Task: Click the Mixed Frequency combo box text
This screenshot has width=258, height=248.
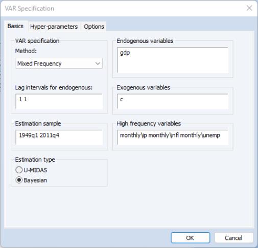Action: [x=39, y=63]
